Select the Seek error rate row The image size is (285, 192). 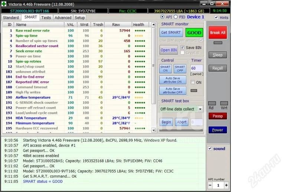point(77,51)
